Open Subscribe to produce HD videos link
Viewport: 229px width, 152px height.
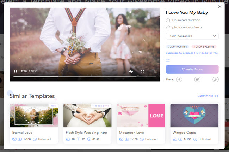coord(192,53)
